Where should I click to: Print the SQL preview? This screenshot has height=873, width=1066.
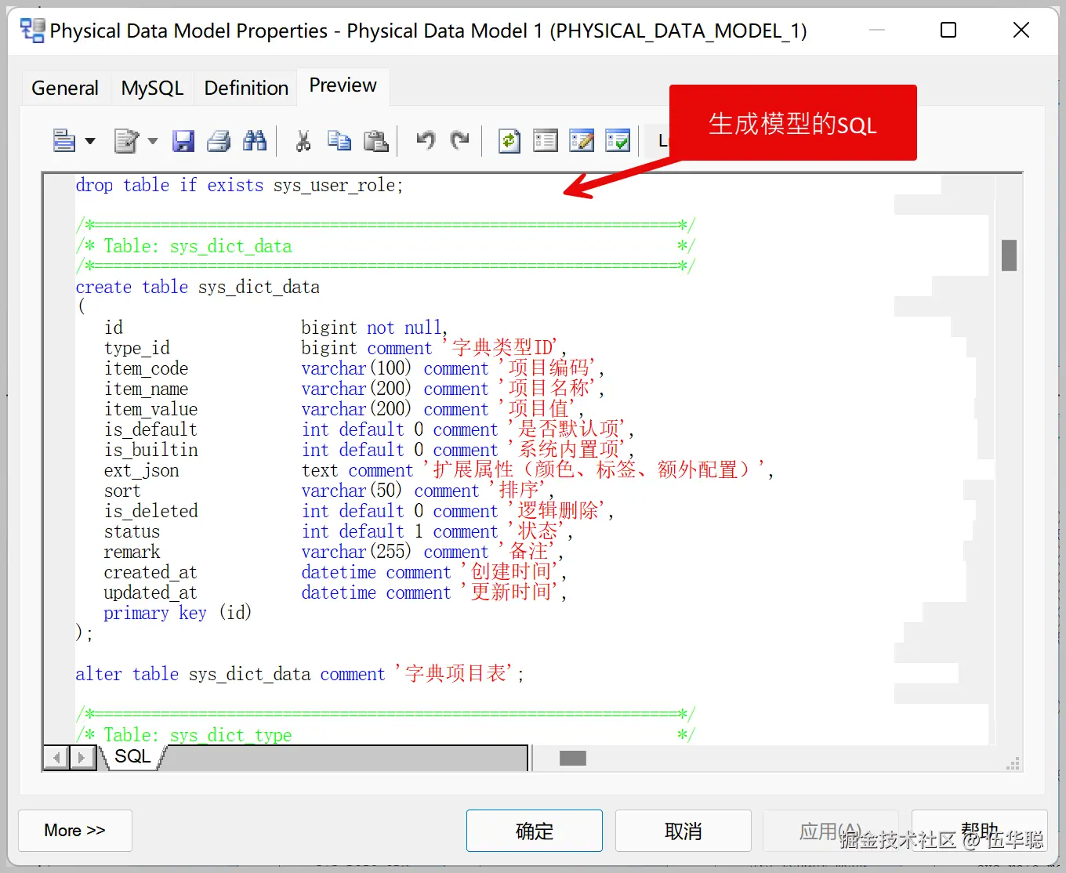point(219,140)
